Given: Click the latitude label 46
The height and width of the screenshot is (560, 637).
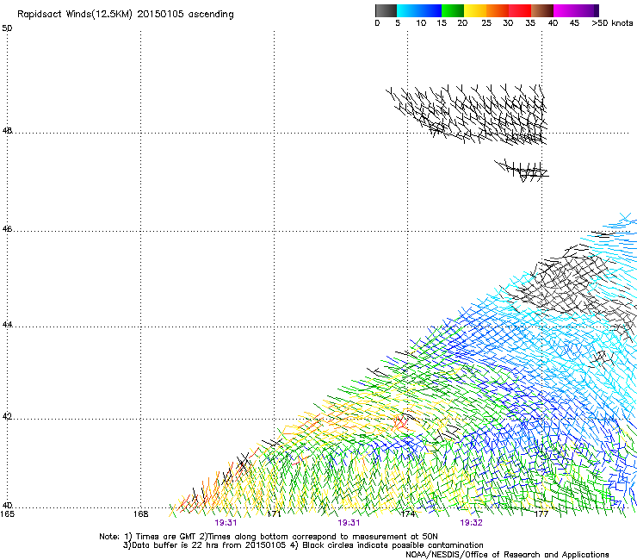Looking at the screenshot, I should [7, 229].
